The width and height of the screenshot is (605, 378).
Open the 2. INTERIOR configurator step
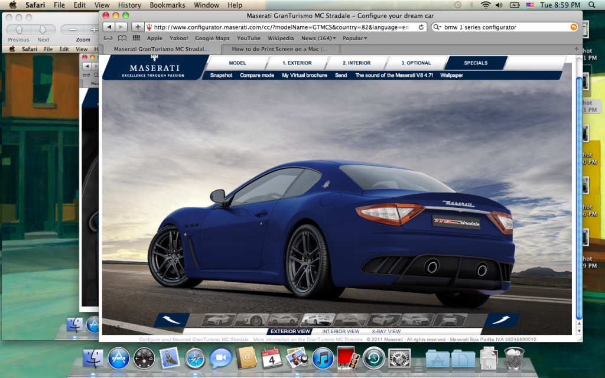click(356, 63)
